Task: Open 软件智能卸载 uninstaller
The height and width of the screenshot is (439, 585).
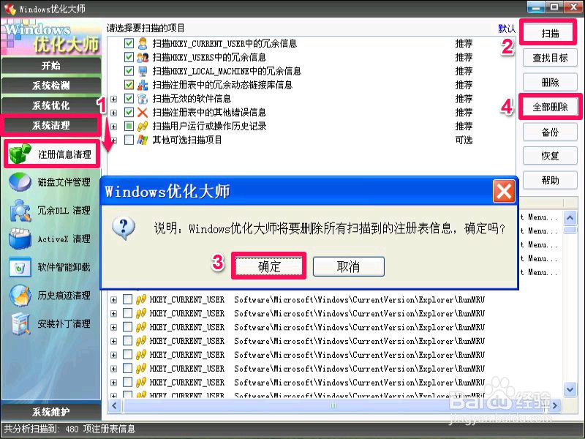Action: click(50, 267)
